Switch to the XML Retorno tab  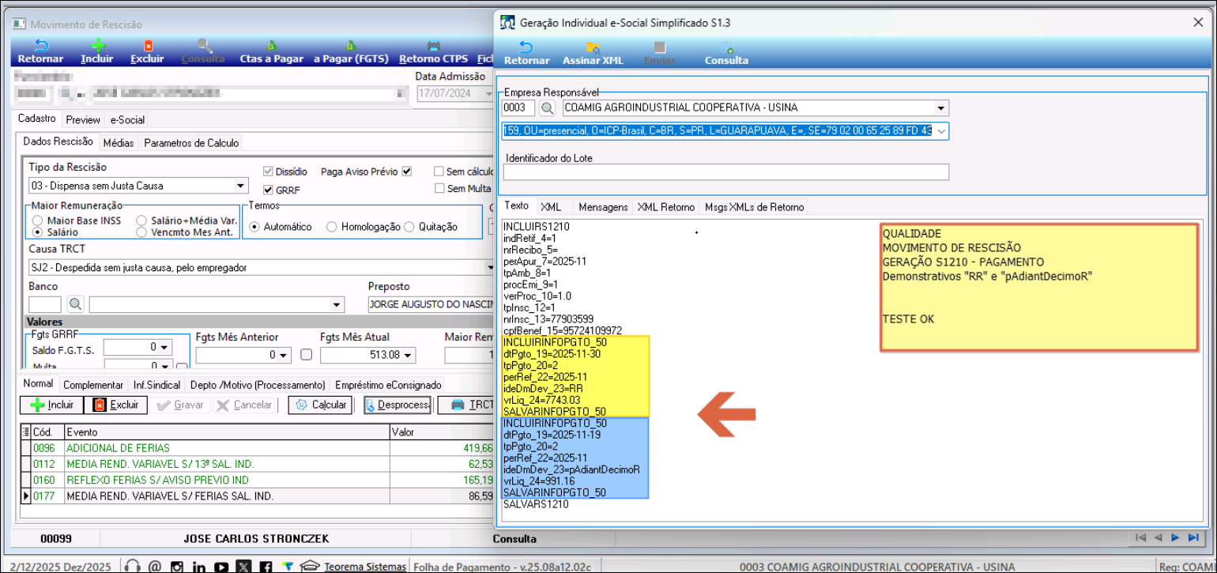(667, 207)
